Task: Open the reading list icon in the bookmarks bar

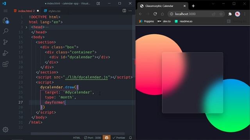Action: [x=229, y=21]
